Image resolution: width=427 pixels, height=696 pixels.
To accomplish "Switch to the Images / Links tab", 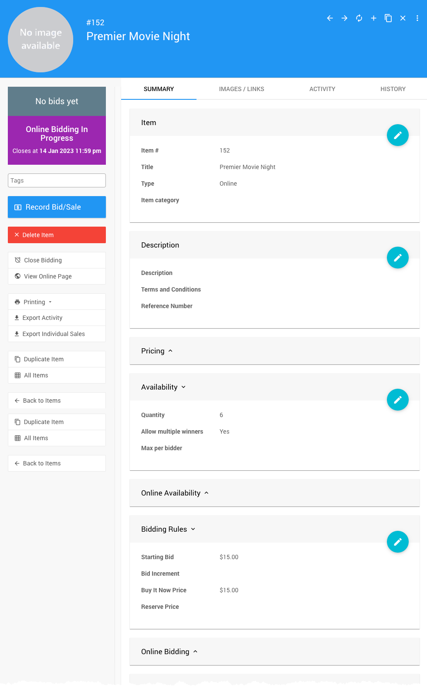I will point(241,89).
